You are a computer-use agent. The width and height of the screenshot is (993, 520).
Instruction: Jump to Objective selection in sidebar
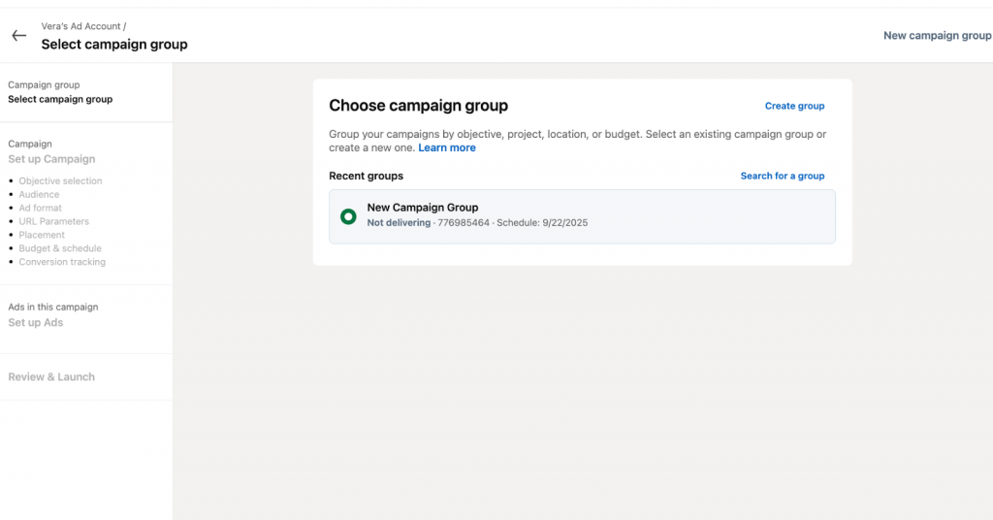click(60, 181)
